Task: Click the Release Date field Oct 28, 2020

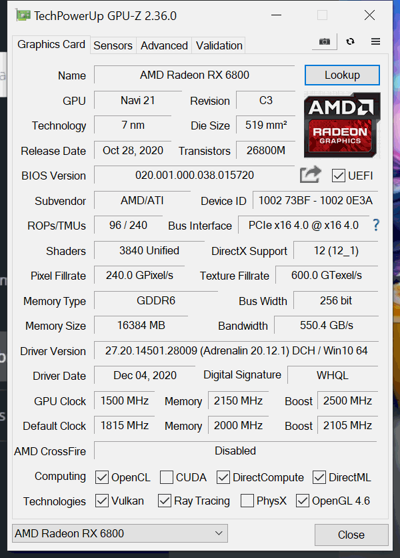Action: pyautogui.click(x=133, y=151)
